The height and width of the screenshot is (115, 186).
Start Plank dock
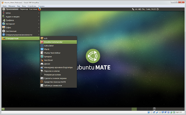pyautogui.click(x=58, y=49)
